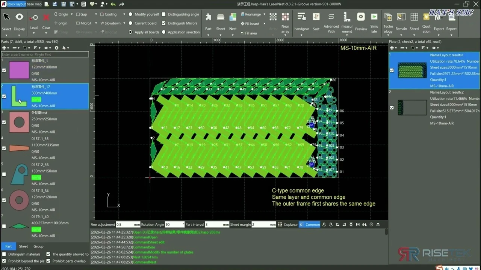Expand the Origin dropdown arrow
Image resolution: width=481 pixels, height=270 pixels.
[72, 14]
